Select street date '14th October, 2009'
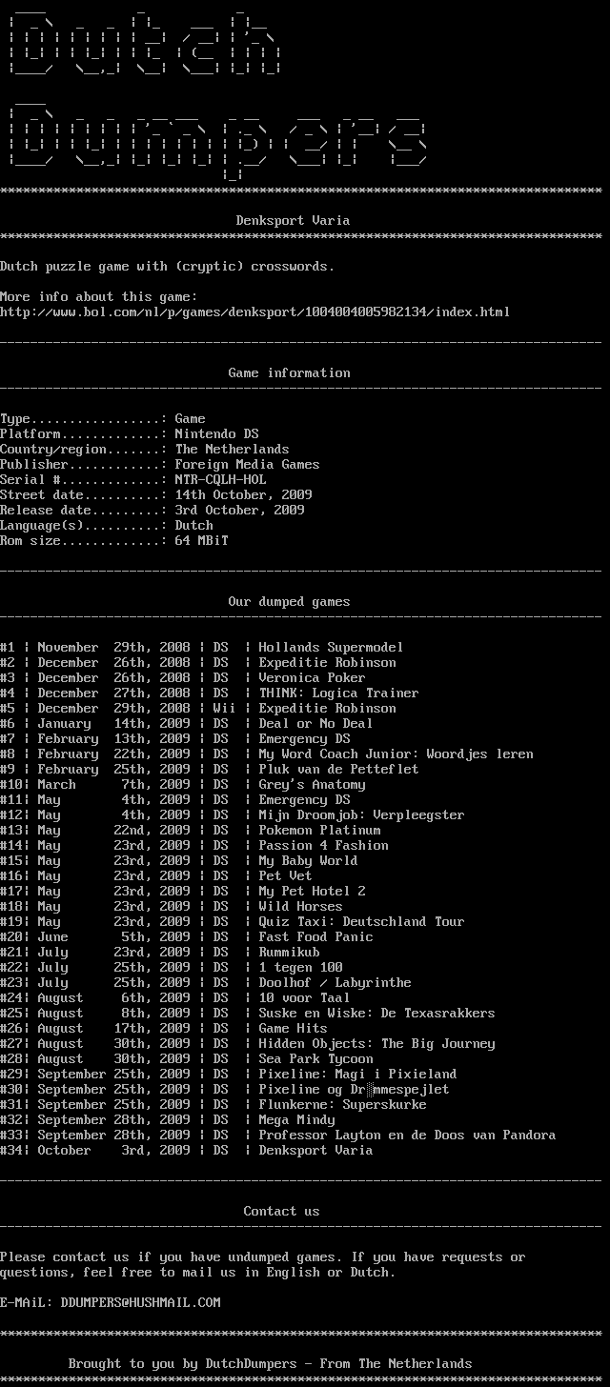This screenshot has width=610, height=1387. 244,494
